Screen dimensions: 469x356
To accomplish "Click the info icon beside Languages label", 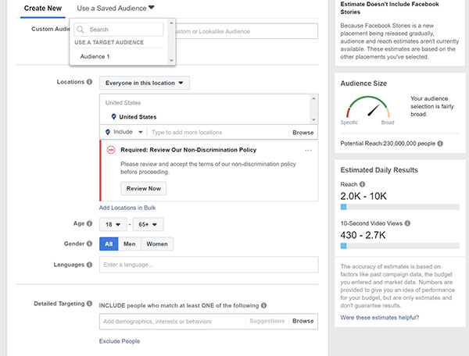I will point(89,265).
